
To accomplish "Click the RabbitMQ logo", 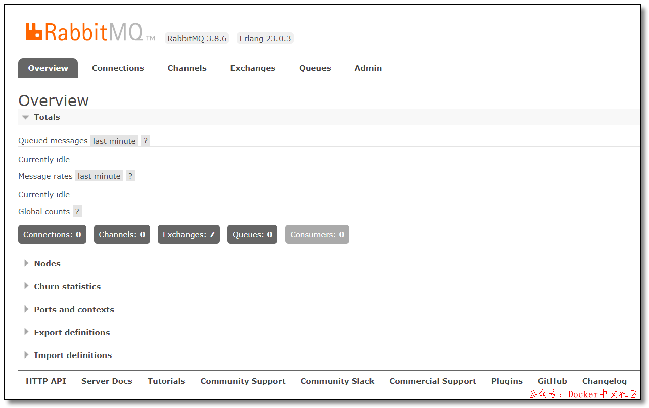I will pos(84,32).
